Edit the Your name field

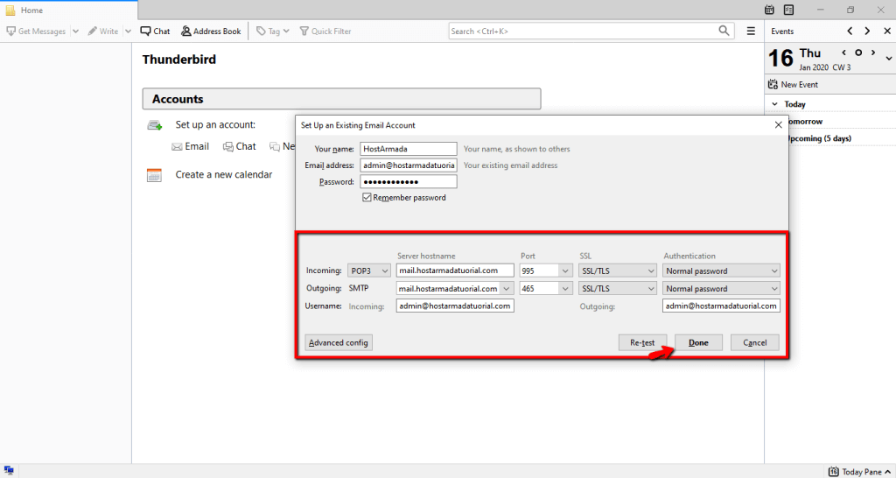[409, 149]
